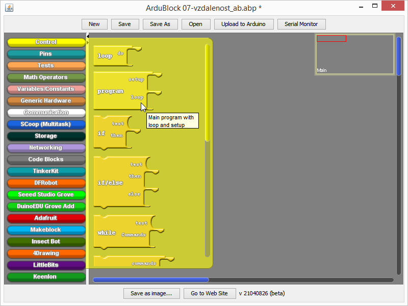Collapse drawer with small black arrow
The width and height of the screenshot is (408, 306).
(x=88, y=36)
